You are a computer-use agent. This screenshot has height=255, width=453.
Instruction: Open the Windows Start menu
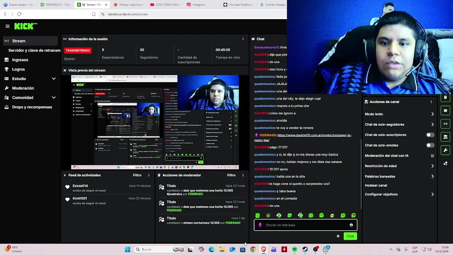pos(127,249)
